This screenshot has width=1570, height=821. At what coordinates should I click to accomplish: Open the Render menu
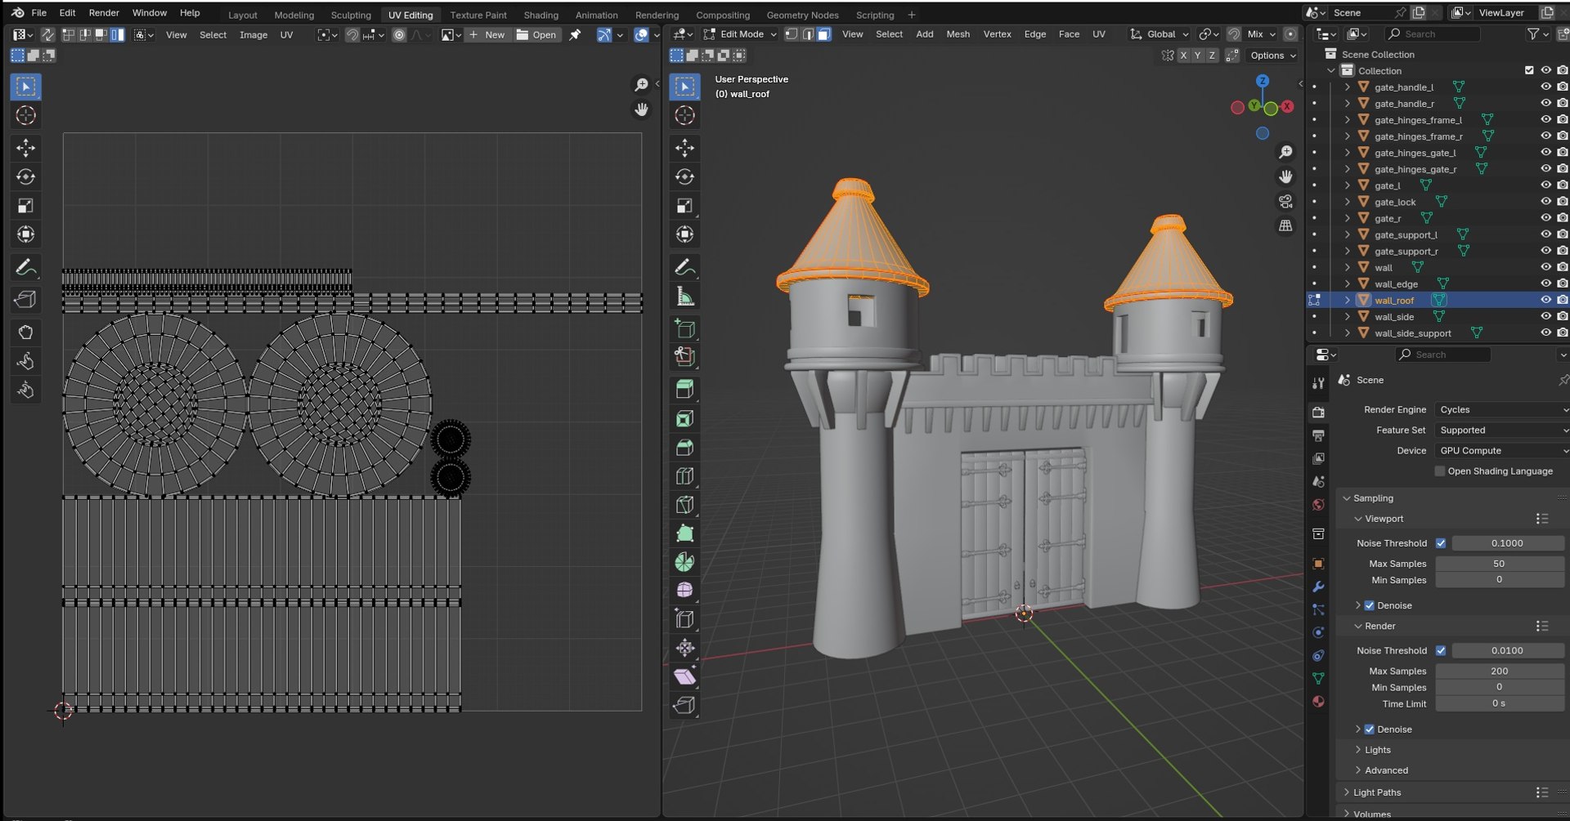tap(104, 13)
